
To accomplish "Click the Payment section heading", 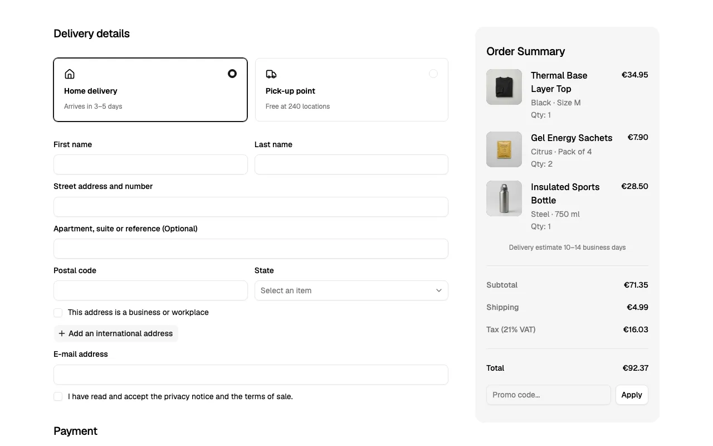I will (x=75, y=431).
